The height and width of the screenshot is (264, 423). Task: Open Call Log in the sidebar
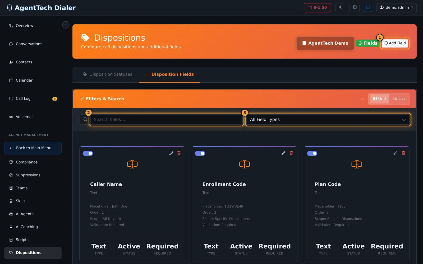[x=33, y=98]
